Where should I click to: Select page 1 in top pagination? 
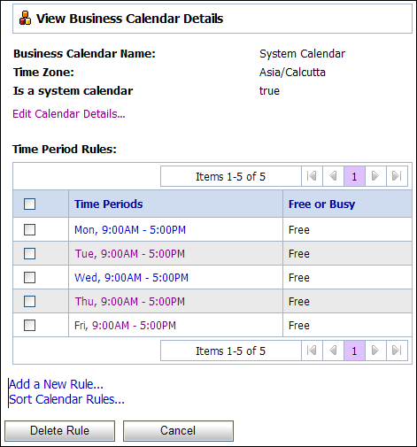(x=354, y=176)
